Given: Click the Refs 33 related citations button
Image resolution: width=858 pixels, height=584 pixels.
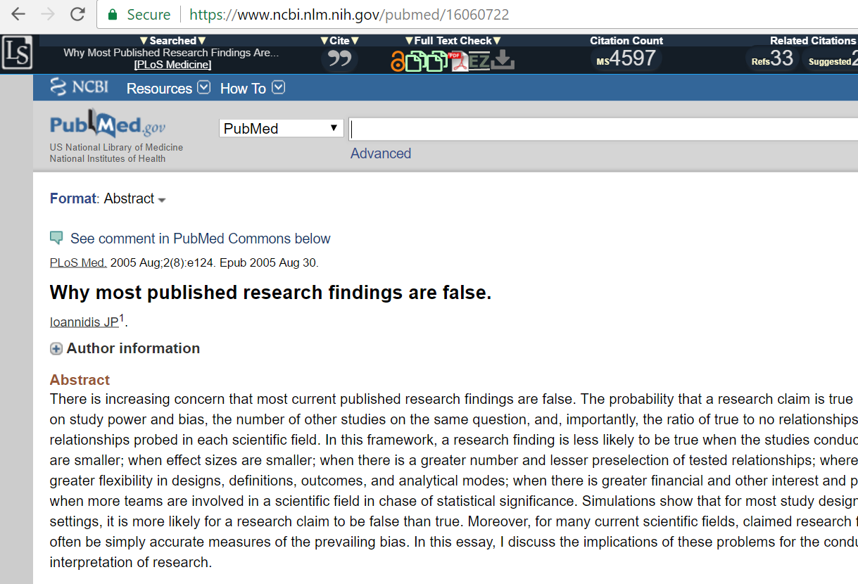Looking at the screenshot, I should (x=772, y=59).
